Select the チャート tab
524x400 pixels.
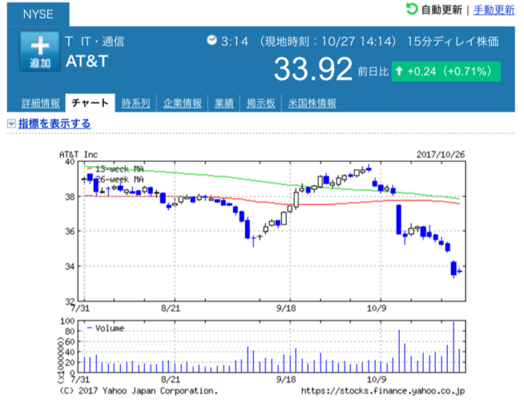[90, 103]
